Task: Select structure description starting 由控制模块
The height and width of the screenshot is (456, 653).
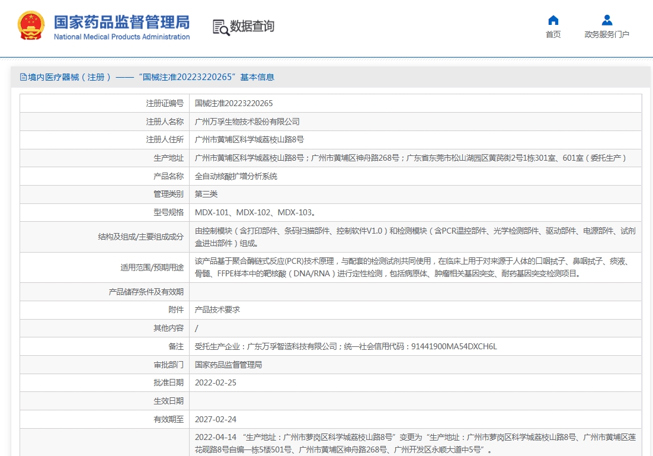Action: click(x=415, y=237)
